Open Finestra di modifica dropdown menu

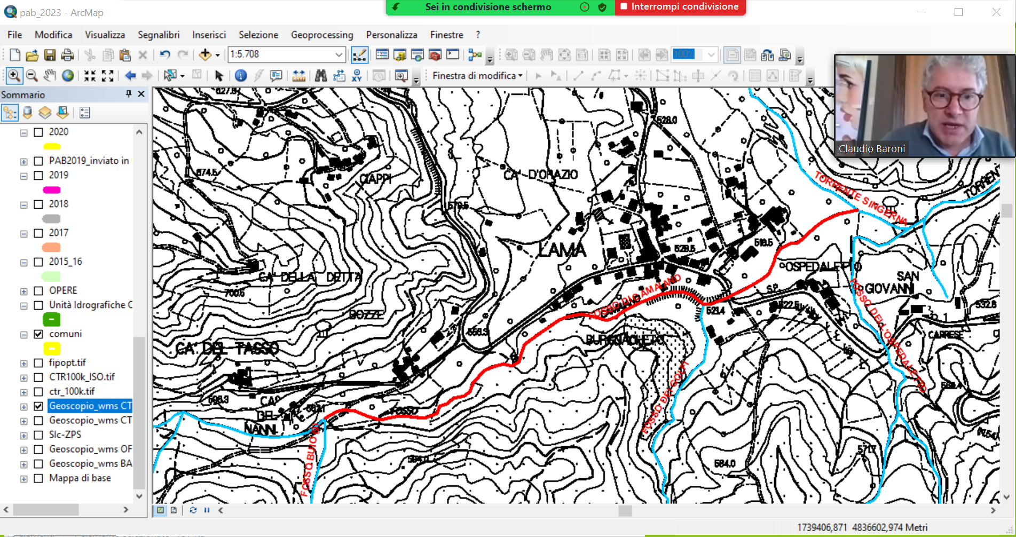[477, 76]
